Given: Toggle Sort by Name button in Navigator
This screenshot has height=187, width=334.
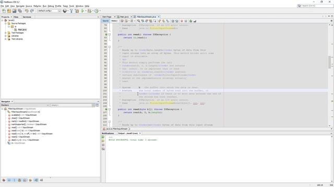Looking at the screenshot, I should 36,180.
